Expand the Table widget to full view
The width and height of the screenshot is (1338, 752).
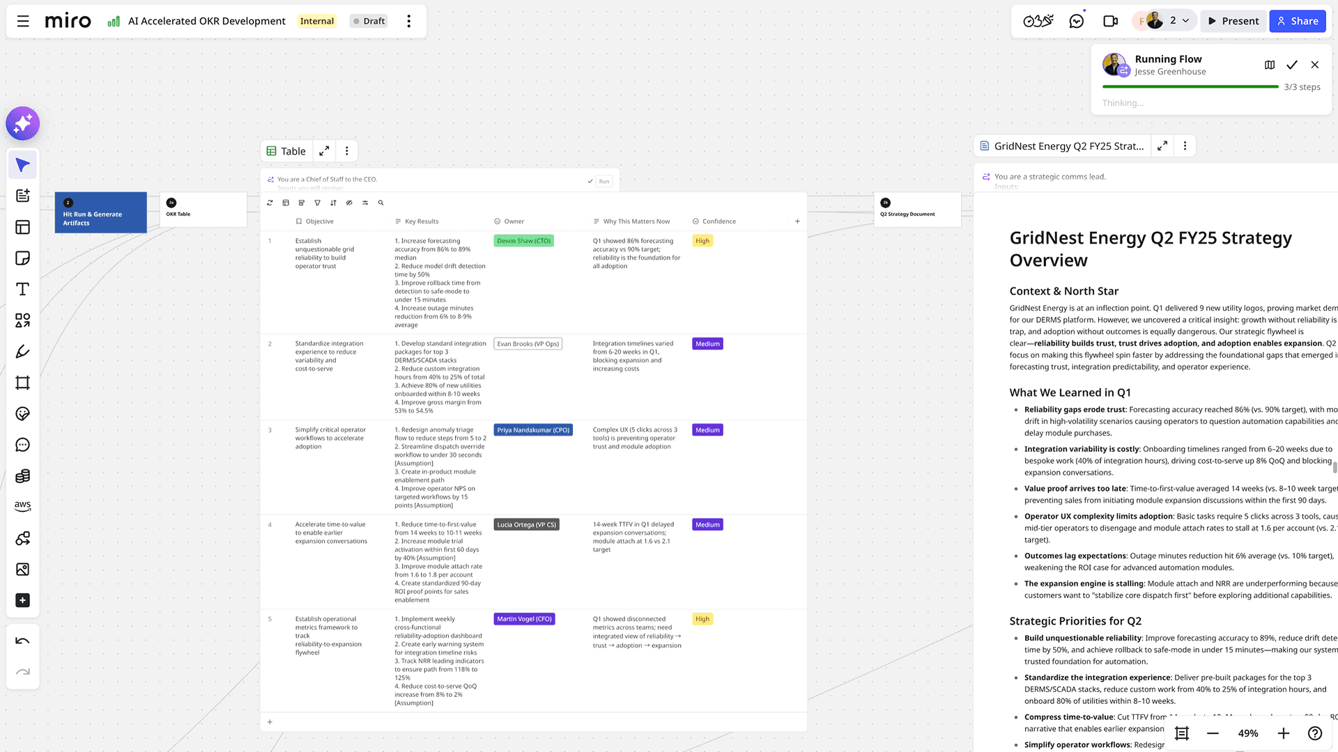[x=324, y=151]
